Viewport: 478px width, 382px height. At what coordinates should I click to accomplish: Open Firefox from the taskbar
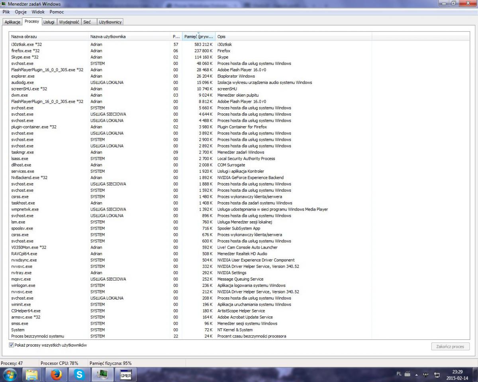57,374
